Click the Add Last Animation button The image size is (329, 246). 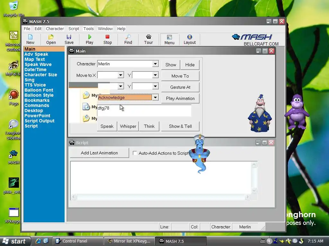pyautogui.click(x=99, y=153)
